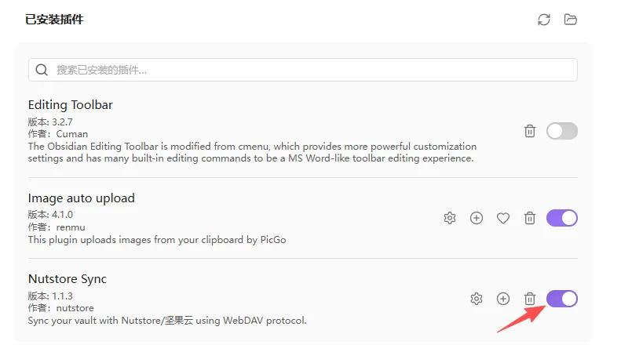This screenshot has width=621, height=363.
Task: Click the heart icon for Image auto upload
Action: [503, 218]
